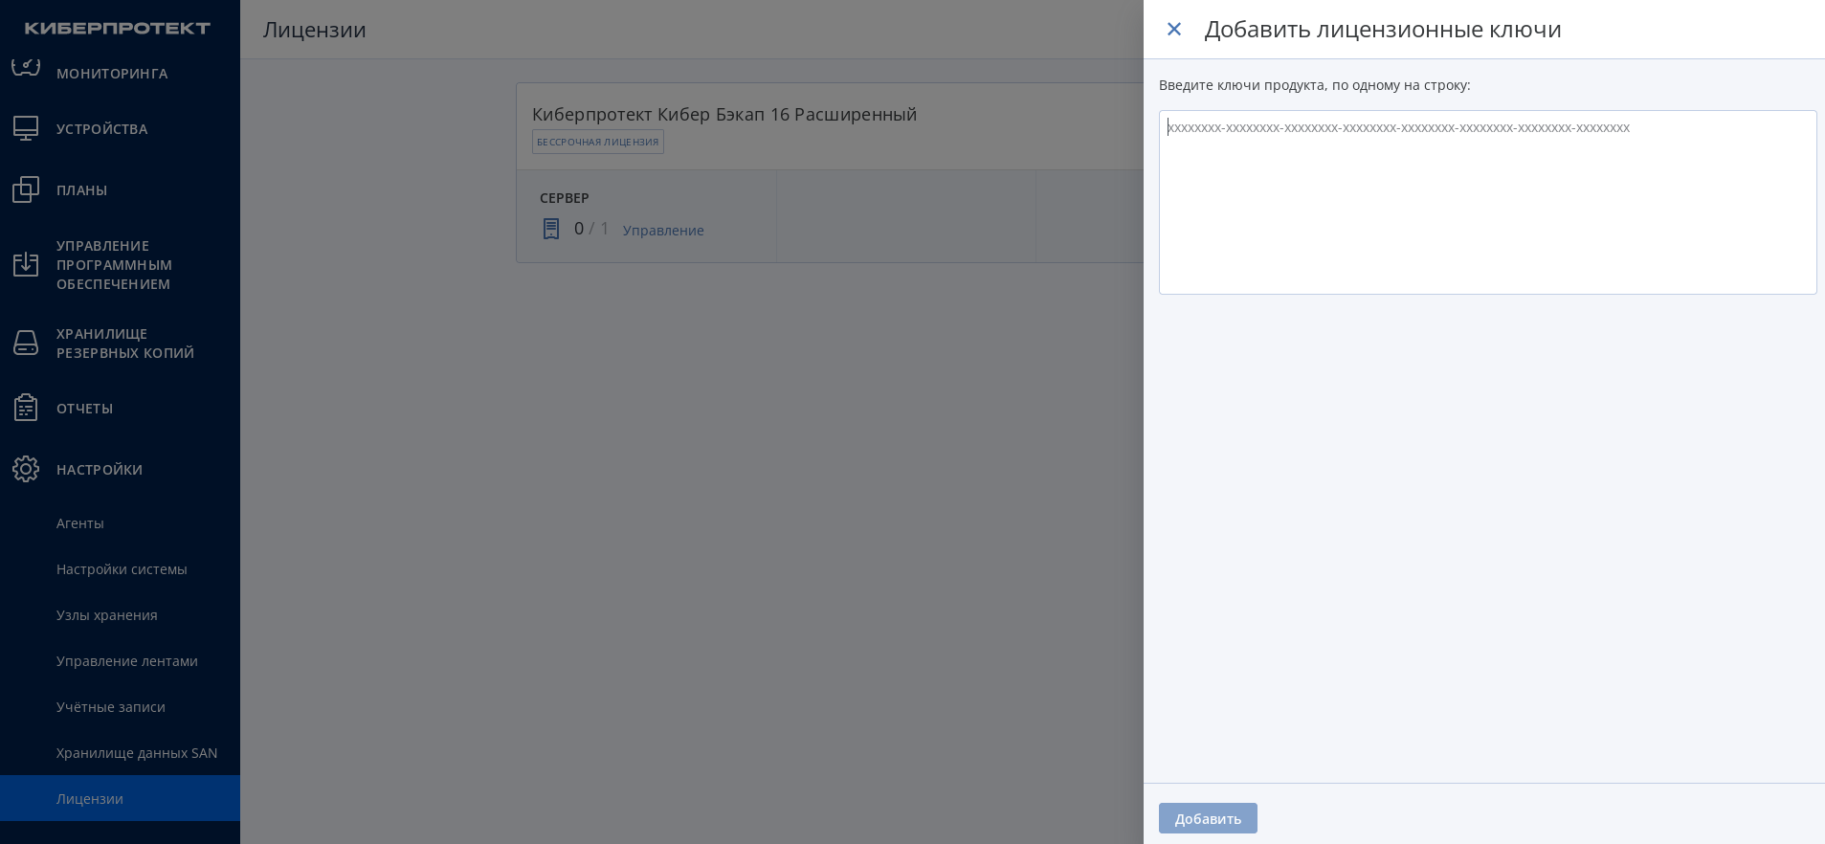Screen dimensions: 1825x844
Task: Click the license keys text area
Action: [1487, 202]
